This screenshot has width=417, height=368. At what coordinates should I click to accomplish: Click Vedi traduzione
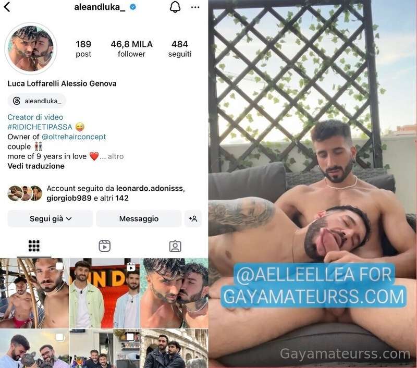click(x=36, y=166)
